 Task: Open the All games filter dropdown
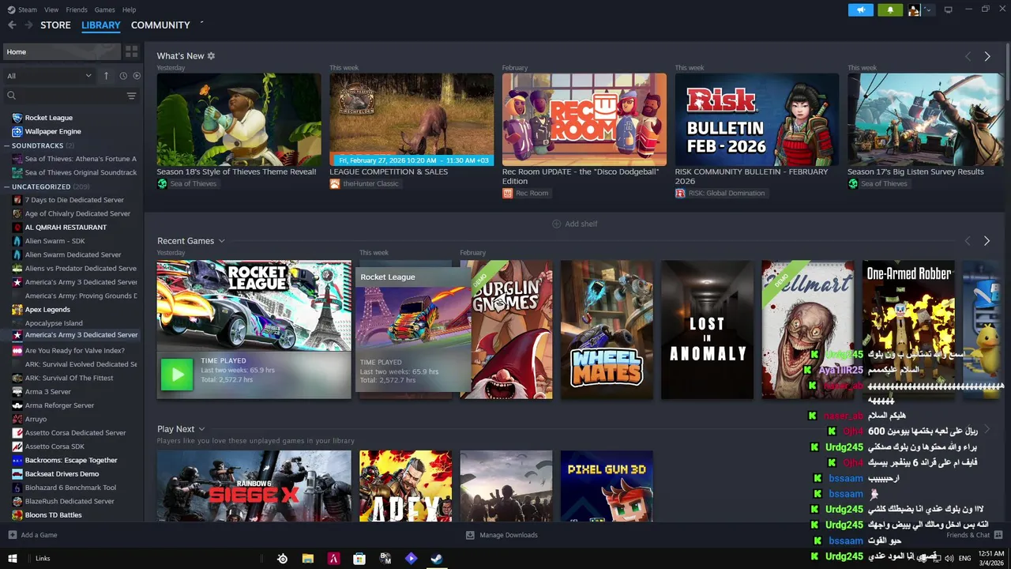49,76
